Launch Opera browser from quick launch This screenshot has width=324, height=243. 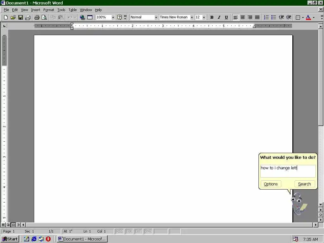48,239
